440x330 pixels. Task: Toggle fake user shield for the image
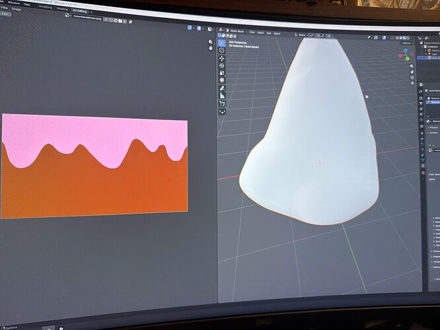click(111, 20)
